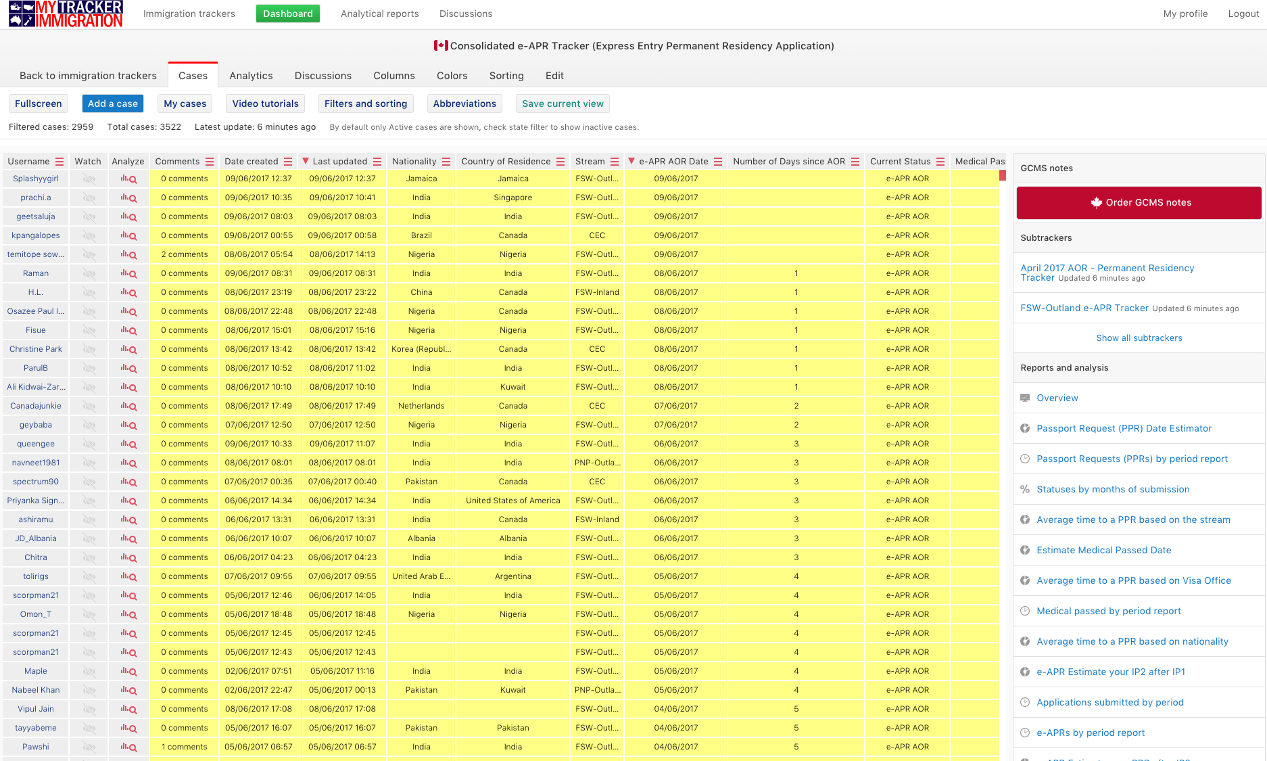Click the analyze icon for Christine Park
This screenshot has height=761, width=1267.
[128, 350]
